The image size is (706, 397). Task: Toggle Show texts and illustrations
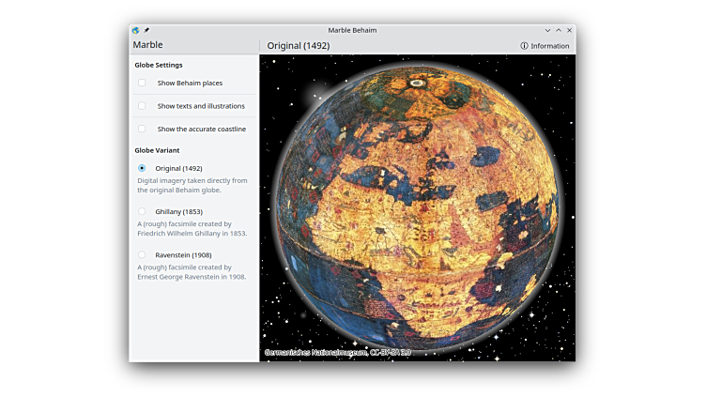142,106
